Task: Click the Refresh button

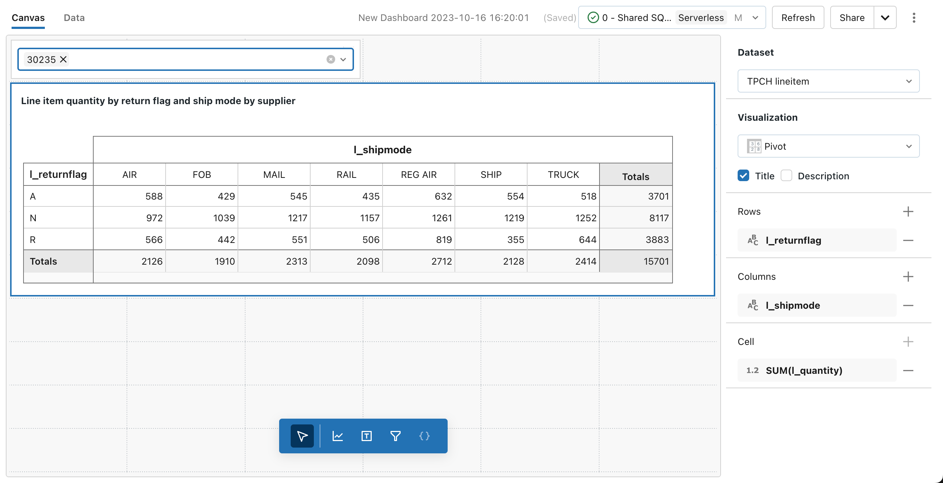Action: (x=798, y=17)
